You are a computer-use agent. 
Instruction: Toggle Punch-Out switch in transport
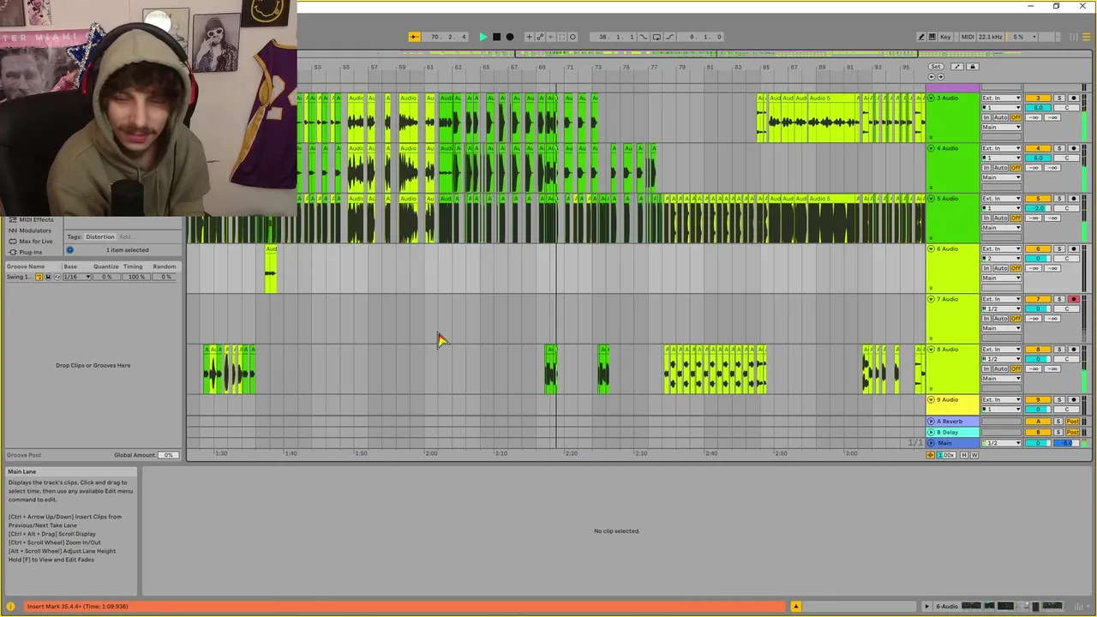click(x=669, y=37)
